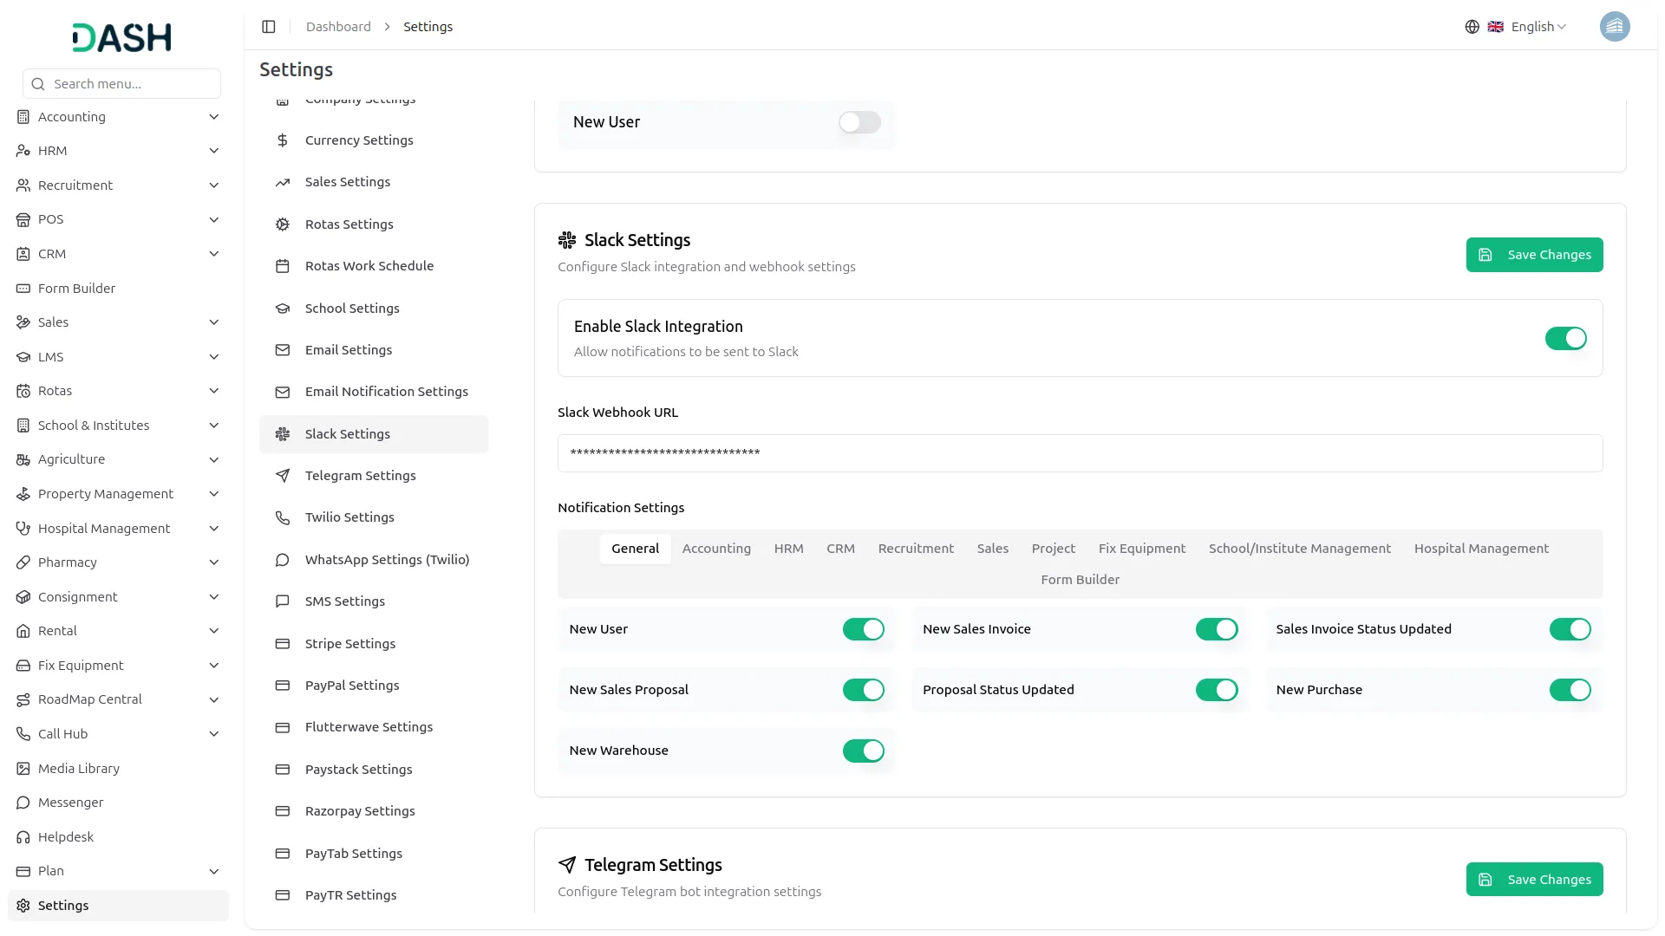Viewport: 1665px width, 936px height.
Task: Click the Slack Webhook URL input field
Action: (1079, 452)
